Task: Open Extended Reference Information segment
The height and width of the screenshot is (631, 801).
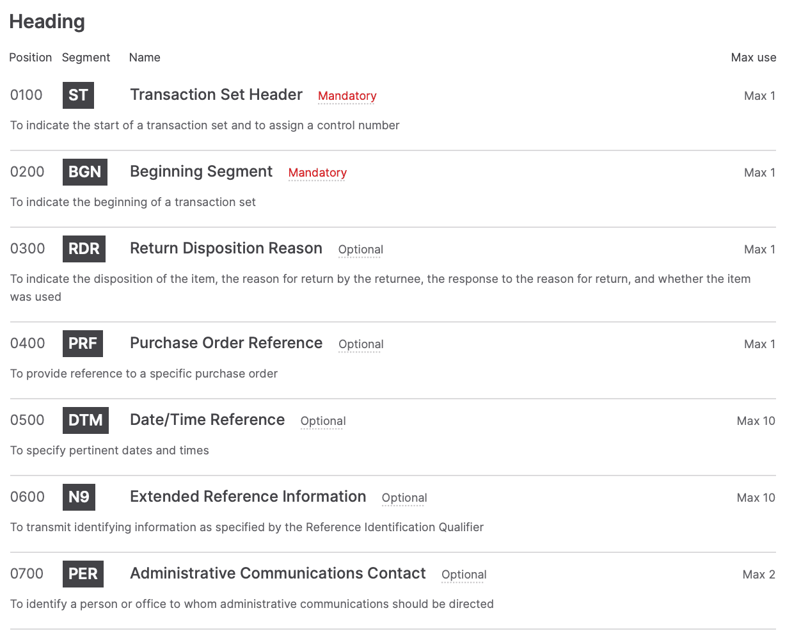Action: tap(248, 497)
